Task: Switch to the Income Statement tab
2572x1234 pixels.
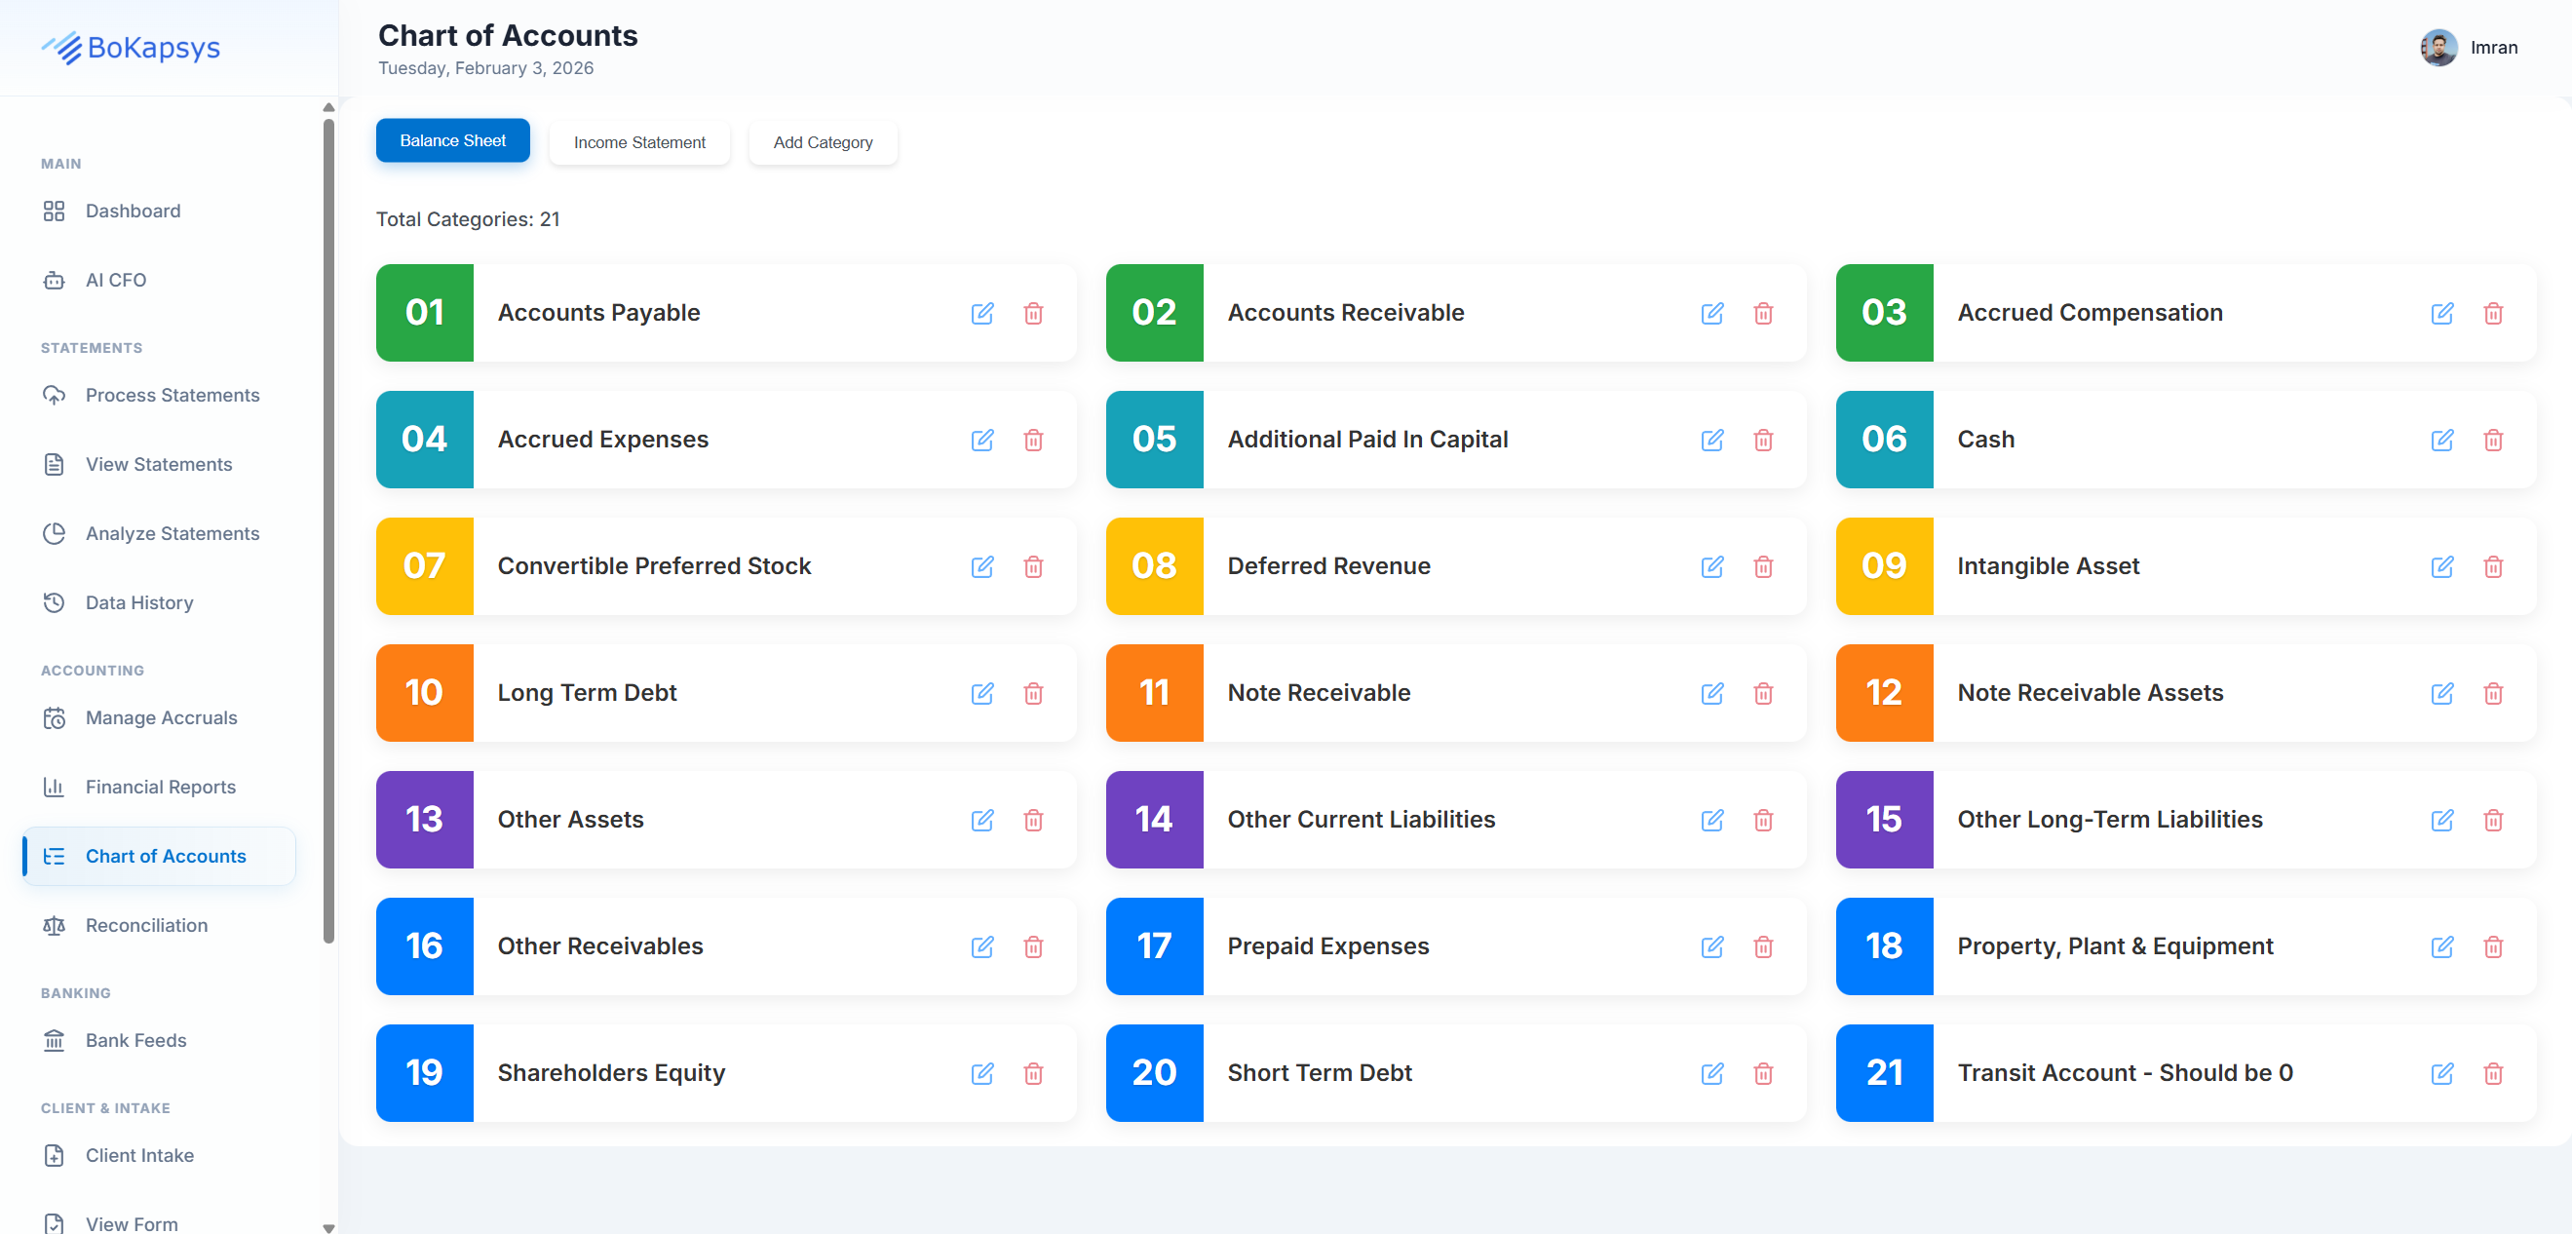Action: 639,141
